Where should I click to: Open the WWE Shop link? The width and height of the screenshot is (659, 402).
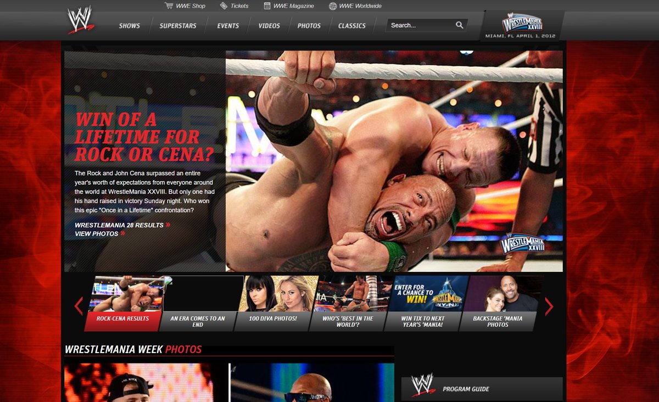(191, 6)
